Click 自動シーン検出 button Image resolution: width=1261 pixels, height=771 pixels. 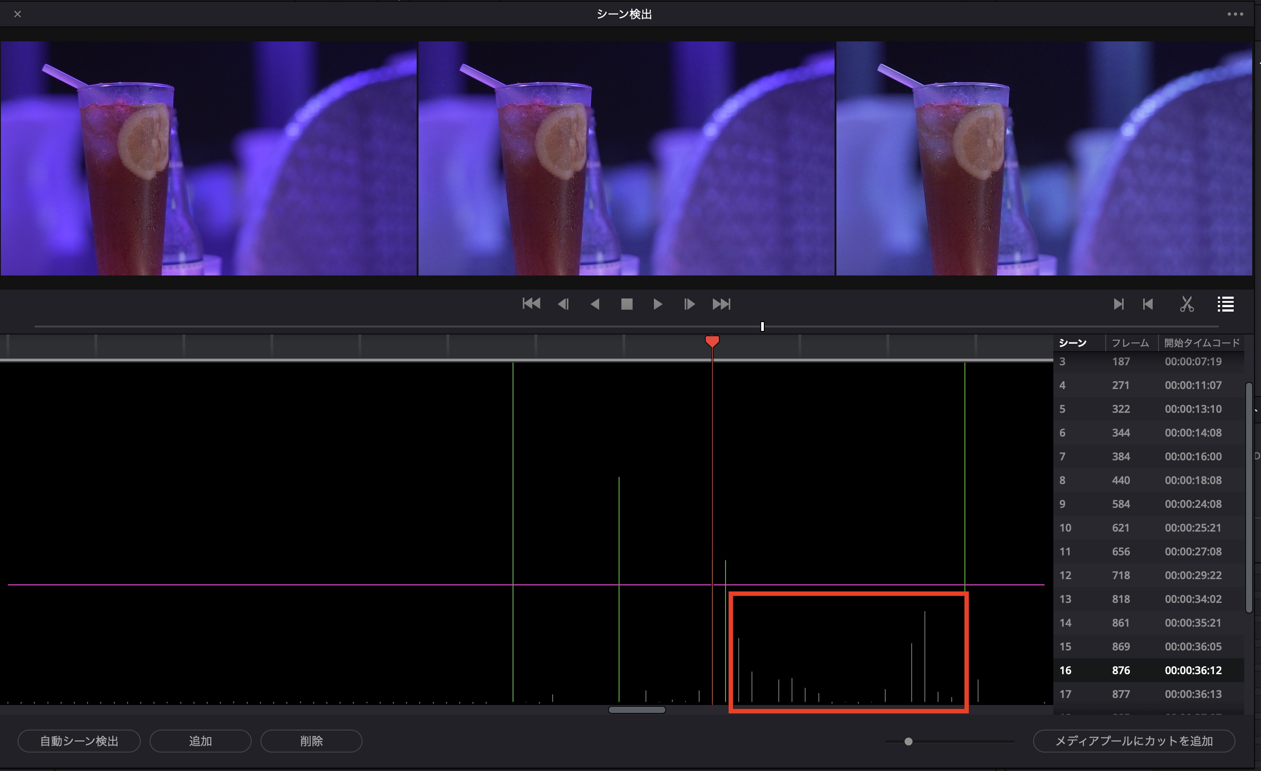[x=79, y=741]
